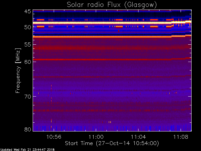Click the Frequency [MHz] axis title
The width and height of the screenshot is (201, 151).
(18, 70)
